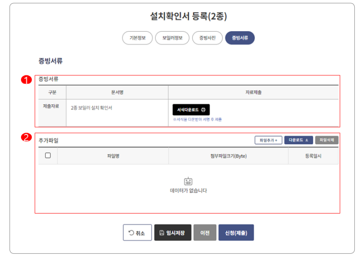The width and height of the screenshot is (362, 257).
Task: Switch to the 보일러정보 tab
Action: point(172,38)
